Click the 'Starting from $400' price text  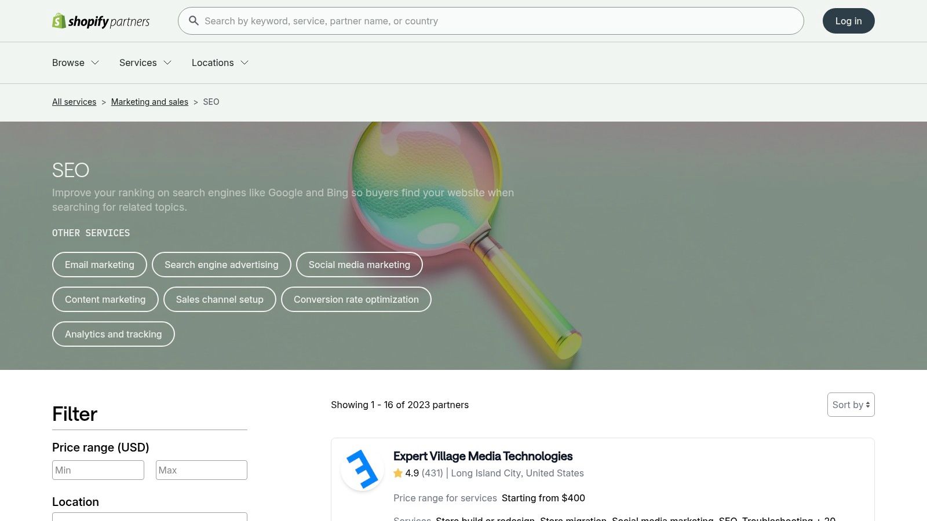tap(543, 498)
